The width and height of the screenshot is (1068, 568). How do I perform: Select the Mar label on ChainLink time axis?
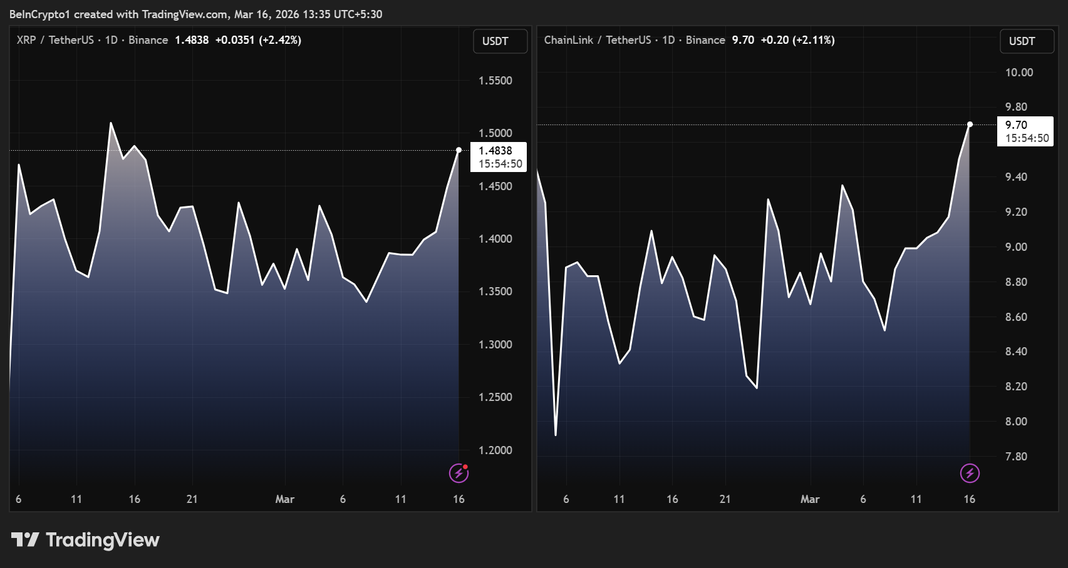point(811,500)
